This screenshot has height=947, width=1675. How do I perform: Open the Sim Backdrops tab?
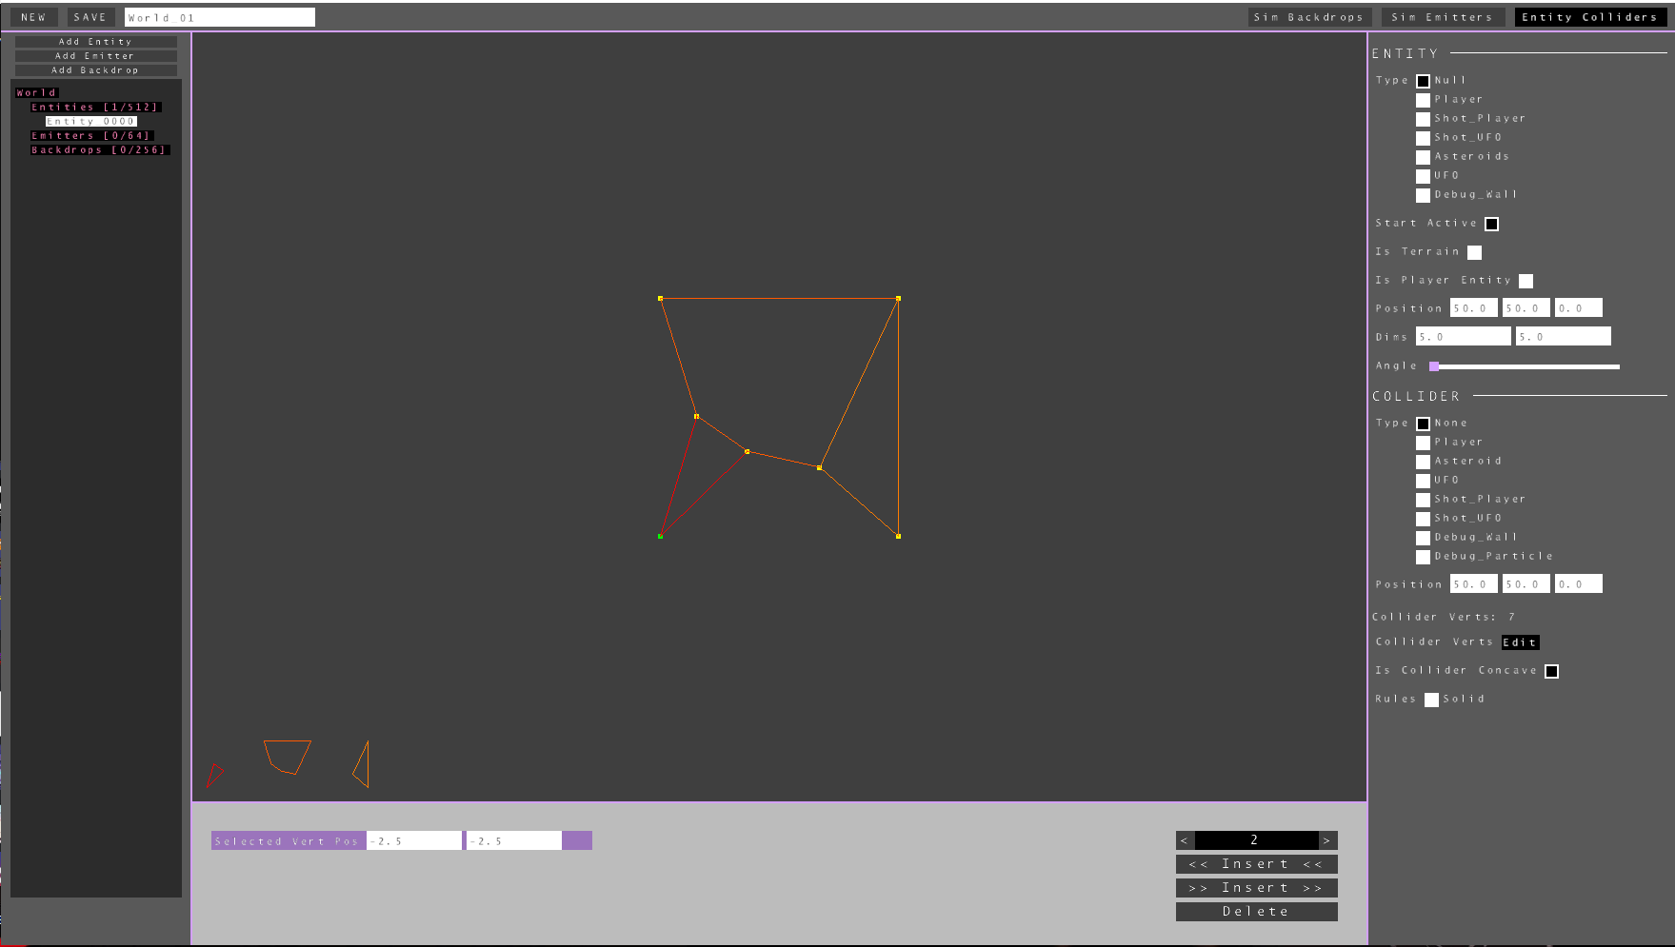(x=1307, y=17)
